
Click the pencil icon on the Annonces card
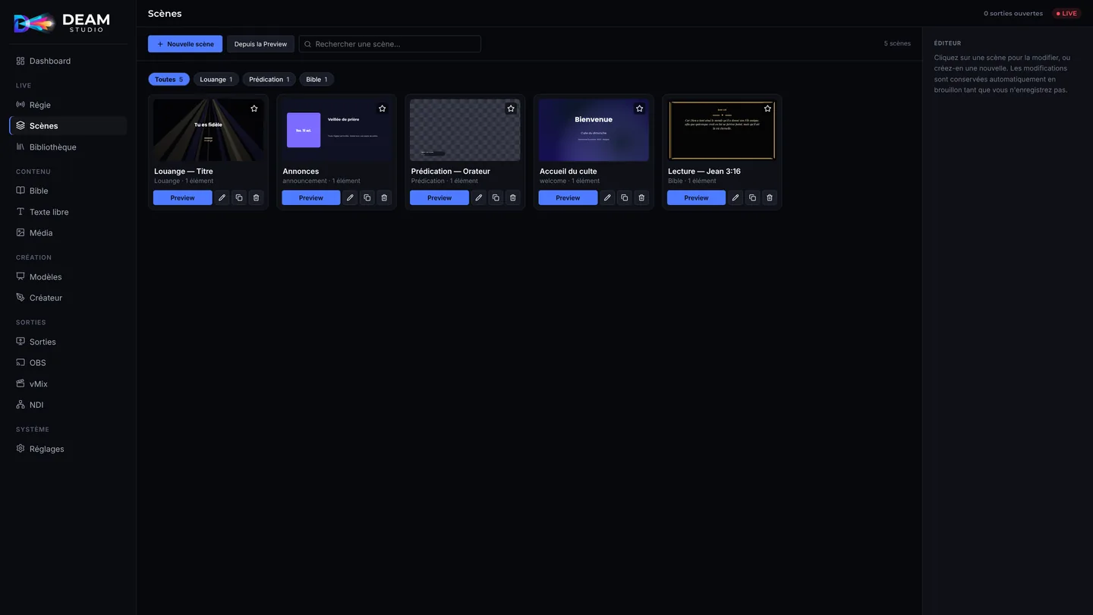(350, 197)
